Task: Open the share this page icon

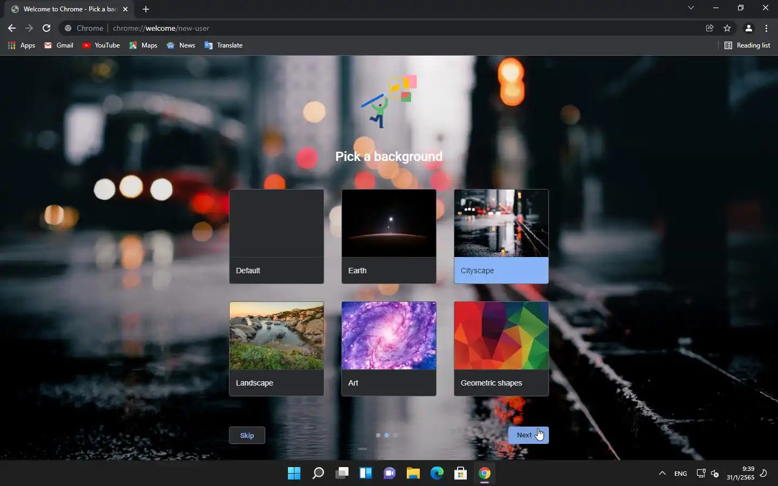Action: pyautogui.click(x=710, y=28)
